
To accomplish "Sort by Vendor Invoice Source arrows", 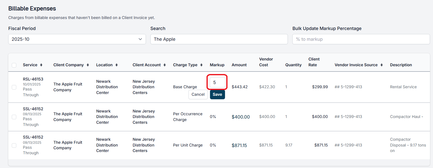I will coord(382,65).
